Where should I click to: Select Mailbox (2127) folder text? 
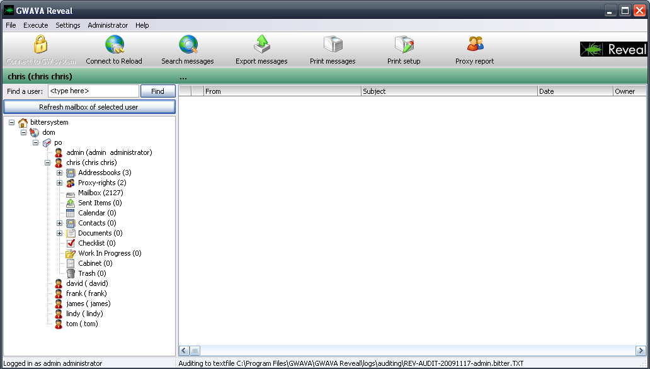(x=101, y=193)
